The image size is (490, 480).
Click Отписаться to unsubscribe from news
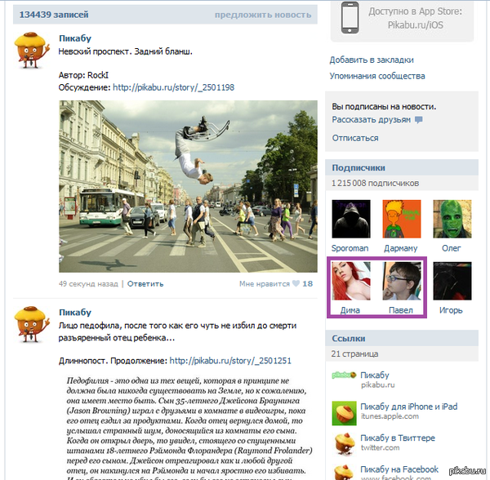coord(355,138)
